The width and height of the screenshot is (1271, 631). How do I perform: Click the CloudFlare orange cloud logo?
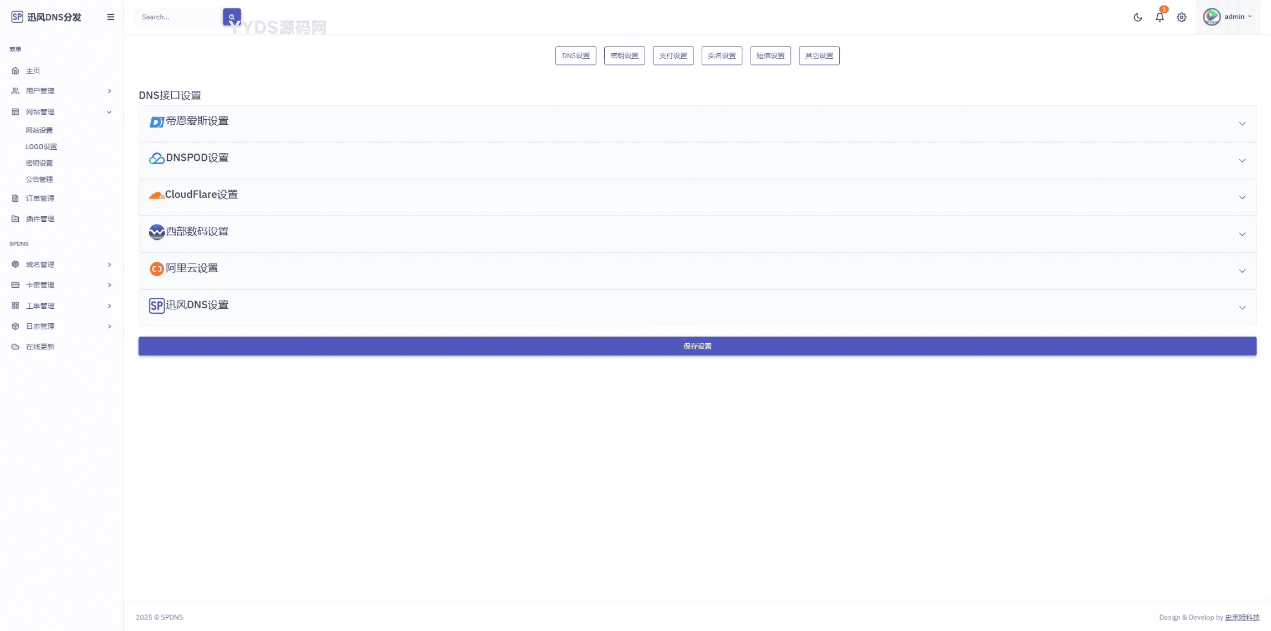pyautogui.click(x=157, y=195)
